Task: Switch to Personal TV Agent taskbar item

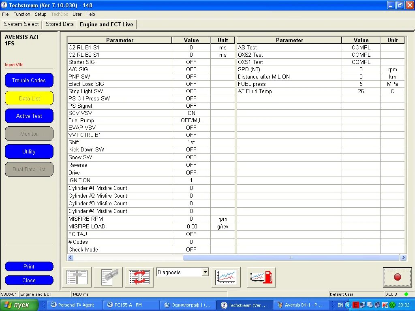Action: [75, 305]
